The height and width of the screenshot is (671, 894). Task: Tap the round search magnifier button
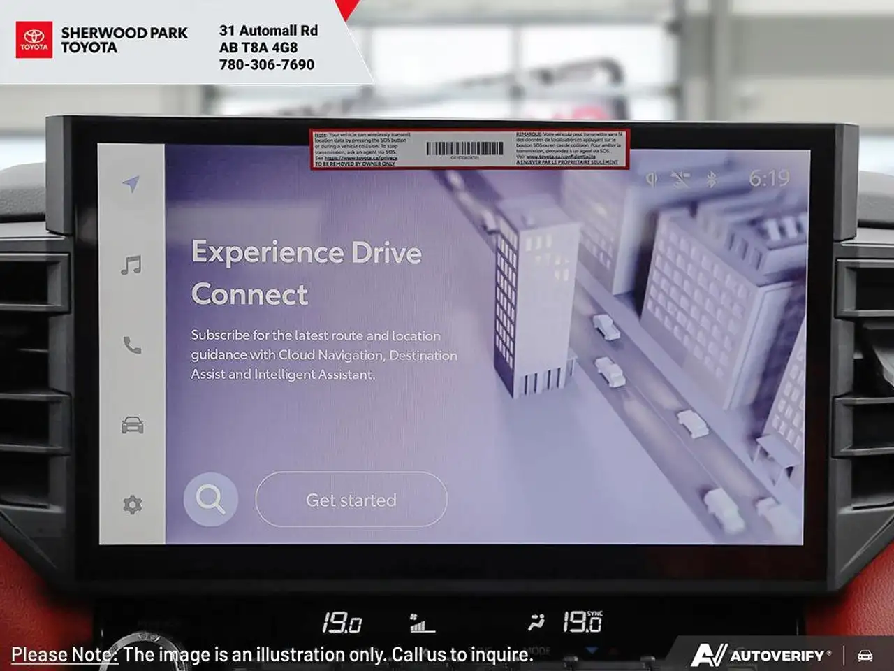point(210,499)
